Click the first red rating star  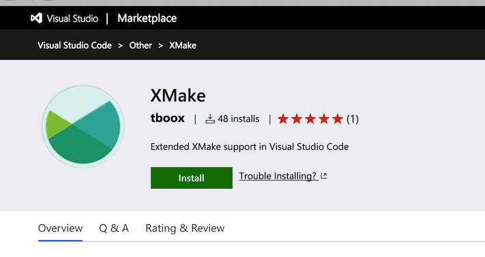pyautogui.click(x=282, y=119)
